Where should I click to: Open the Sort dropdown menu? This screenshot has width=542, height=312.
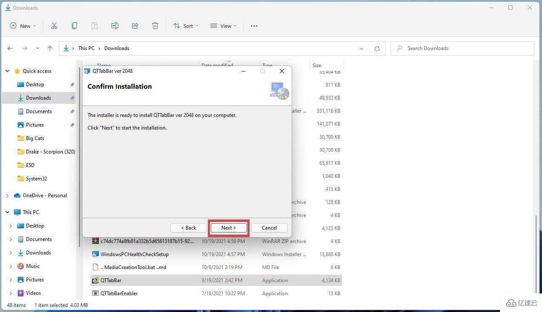point(186,26)
